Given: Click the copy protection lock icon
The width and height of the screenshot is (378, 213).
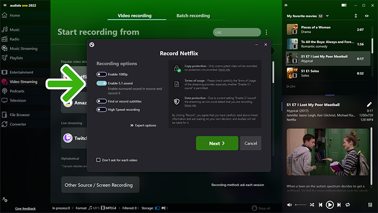Looking at the screenshot, I should [x=177, y=68].
